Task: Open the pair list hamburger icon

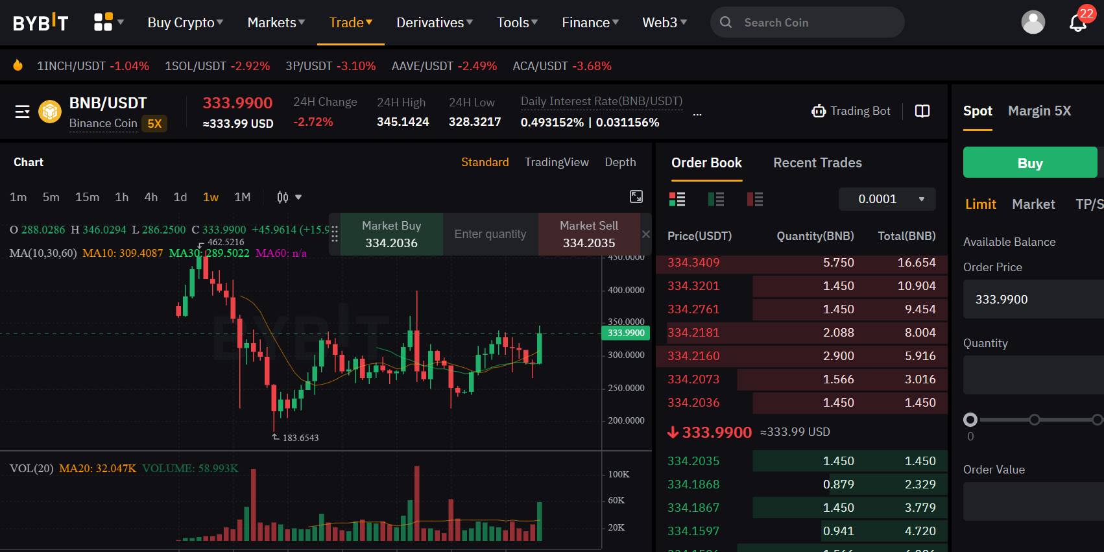Action: (23, 112)
